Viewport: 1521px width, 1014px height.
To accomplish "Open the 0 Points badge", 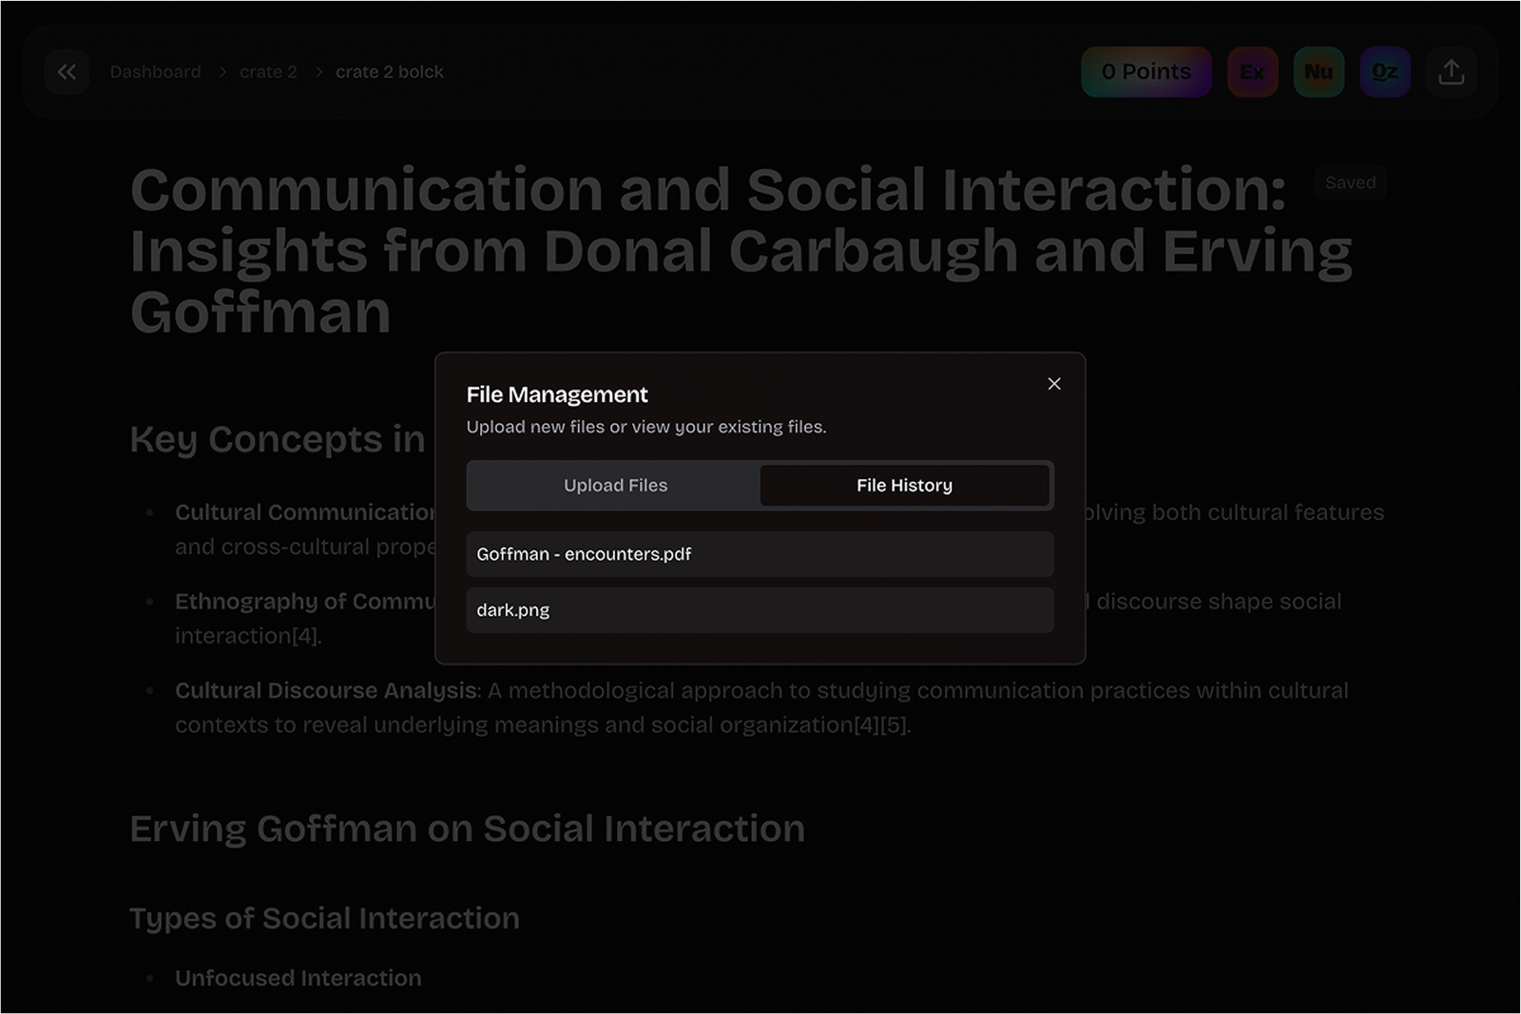I will tap(1146, 72).
